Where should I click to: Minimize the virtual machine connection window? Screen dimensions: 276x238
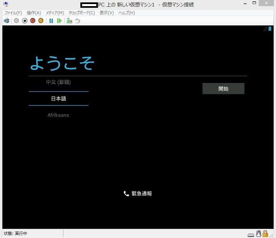(245, 3)
